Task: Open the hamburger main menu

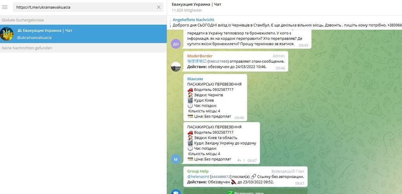Action: click(x=5, y=7)
